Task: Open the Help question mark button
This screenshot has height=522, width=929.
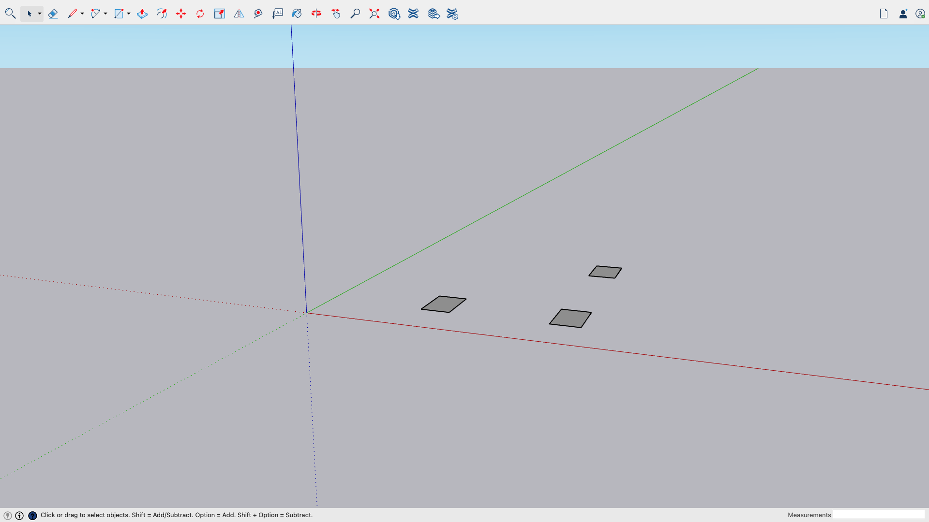Action: click(32, 515)
